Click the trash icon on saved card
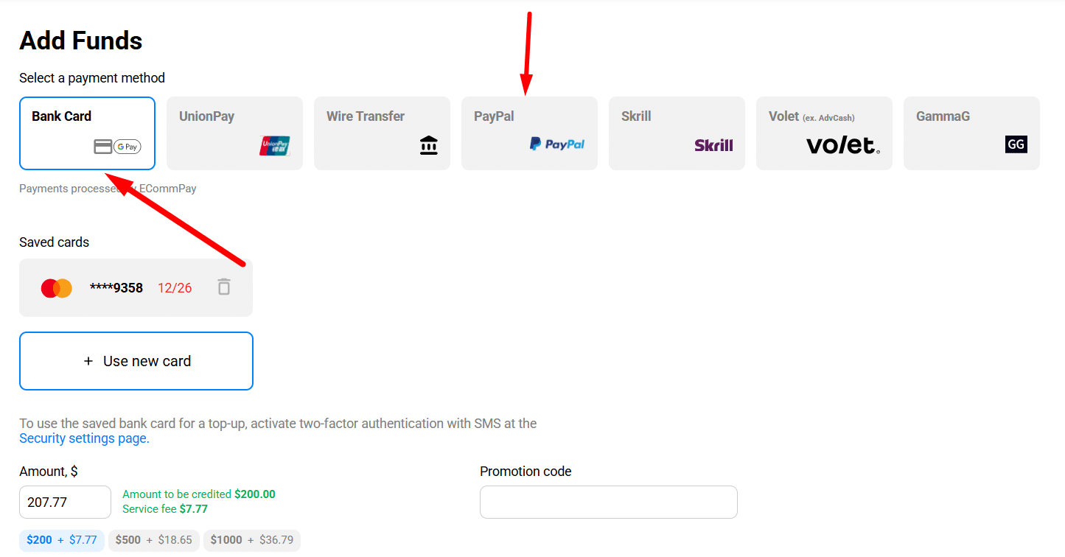The width and height of the screenshot is (1065, 557). click(x=224, y=287)
